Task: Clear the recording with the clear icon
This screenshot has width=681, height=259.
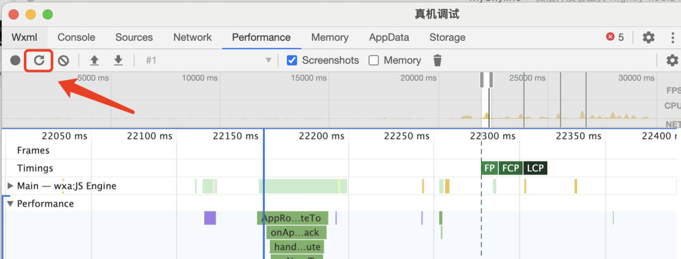Action: click(64, 60)
